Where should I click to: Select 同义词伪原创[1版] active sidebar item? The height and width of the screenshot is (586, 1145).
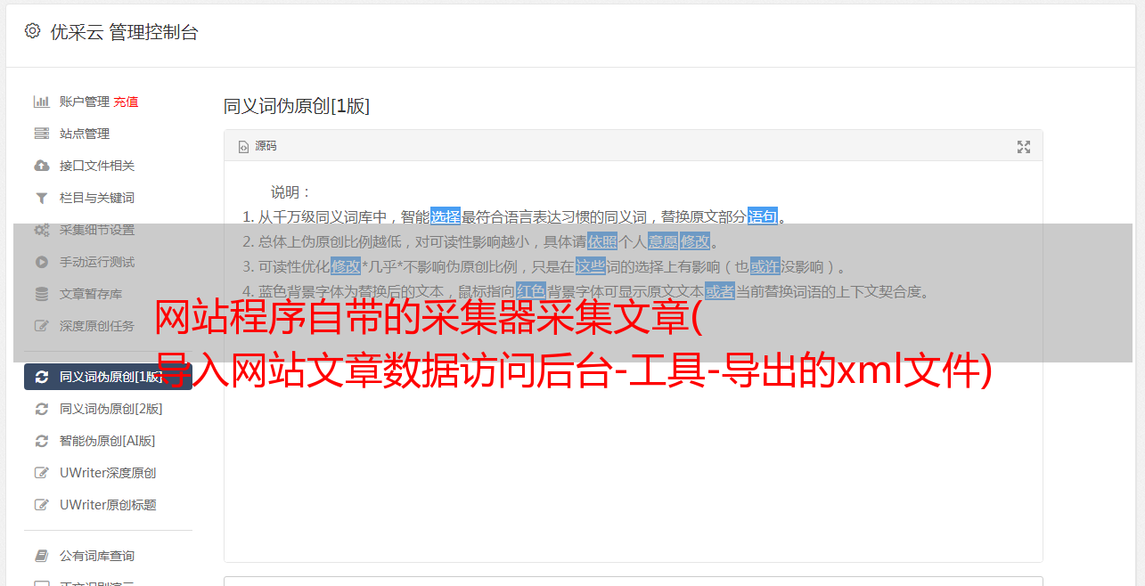pos(108,377)
